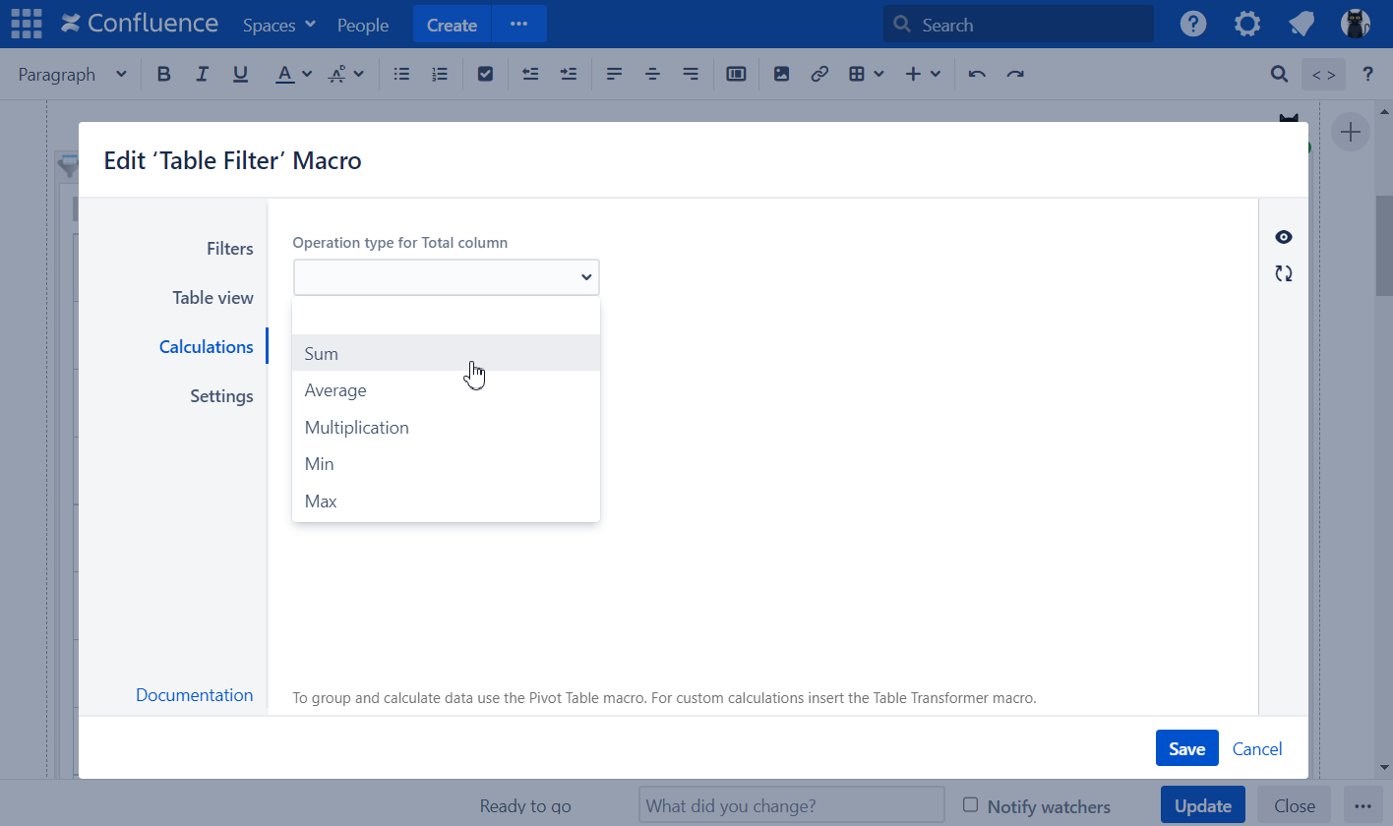Open the Paragraph style dropdown

coord(69,74)
